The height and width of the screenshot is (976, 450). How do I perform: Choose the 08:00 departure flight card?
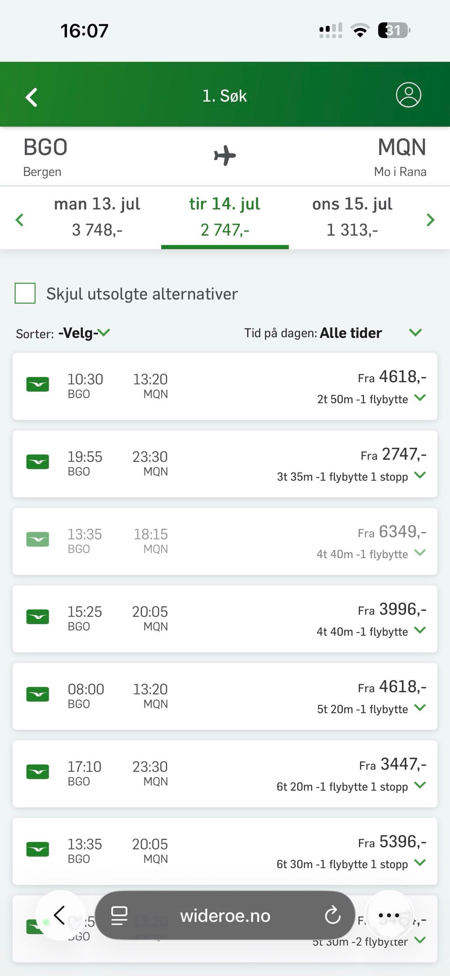click(225, 696)
